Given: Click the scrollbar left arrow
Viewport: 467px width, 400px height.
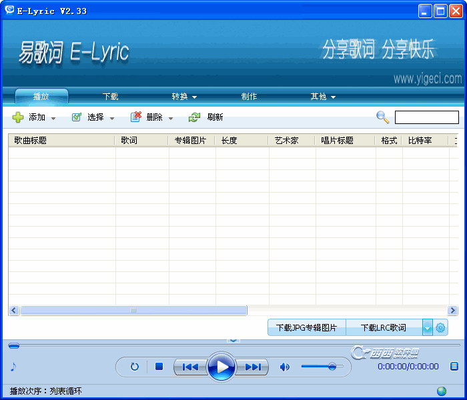Looking at the screenshot, I should (14, 311).
